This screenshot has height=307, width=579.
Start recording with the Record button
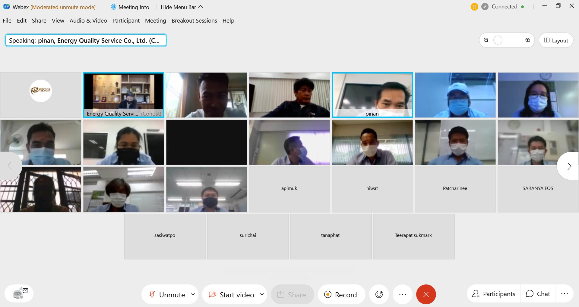(341, 294)
